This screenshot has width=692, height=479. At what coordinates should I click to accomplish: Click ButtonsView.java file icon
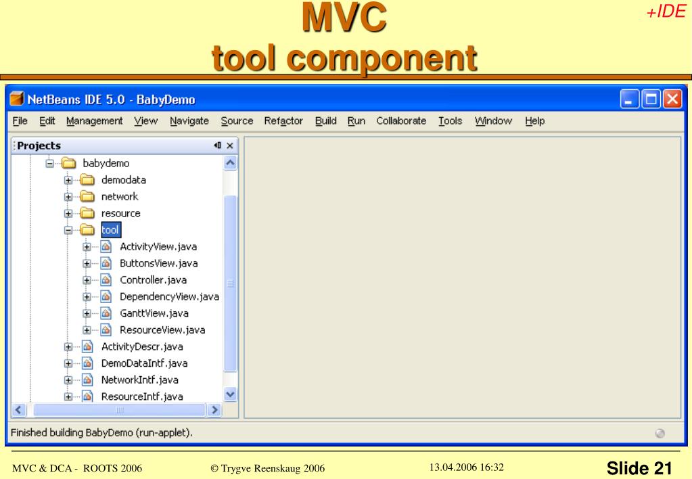[106, 263]
